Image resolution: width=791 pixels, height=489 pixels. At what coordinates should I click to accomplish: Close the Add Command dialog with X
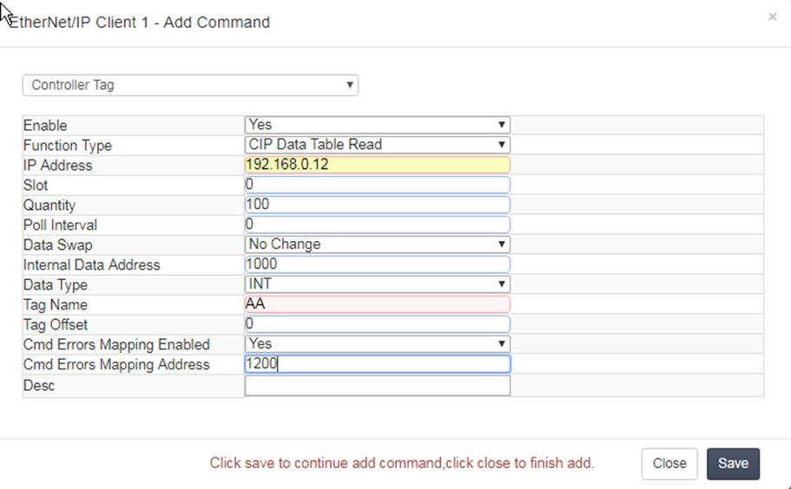pyautogui.click(x=773, y=17)
